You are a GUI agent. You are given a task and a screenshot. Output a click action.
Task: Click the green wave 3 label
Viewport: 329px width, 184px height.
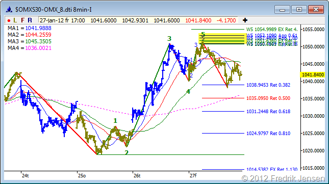pyautogui.click(x=169, y=39)
